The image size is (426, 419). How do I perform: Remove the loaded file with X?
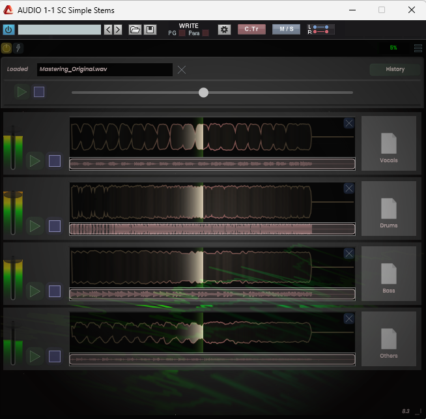click(182, 70)
